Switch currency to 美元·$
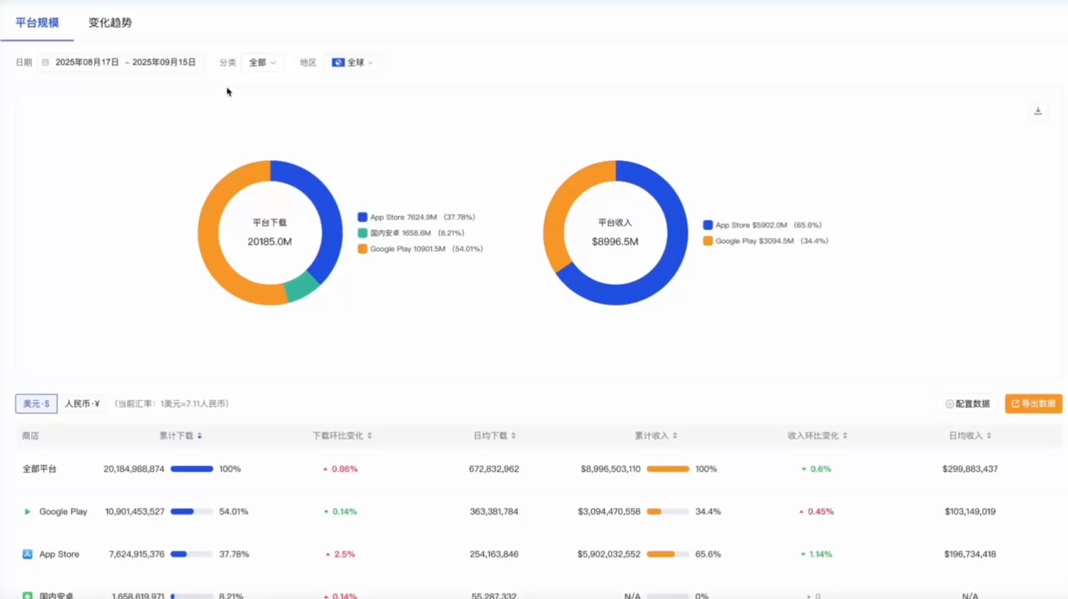The height and width of the screenshot is (599, 1068). tap(36, 404)
